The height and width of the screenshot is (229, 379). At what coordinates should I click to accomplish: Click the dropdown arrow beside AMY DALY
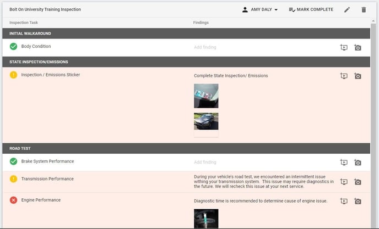coord(276,10)
